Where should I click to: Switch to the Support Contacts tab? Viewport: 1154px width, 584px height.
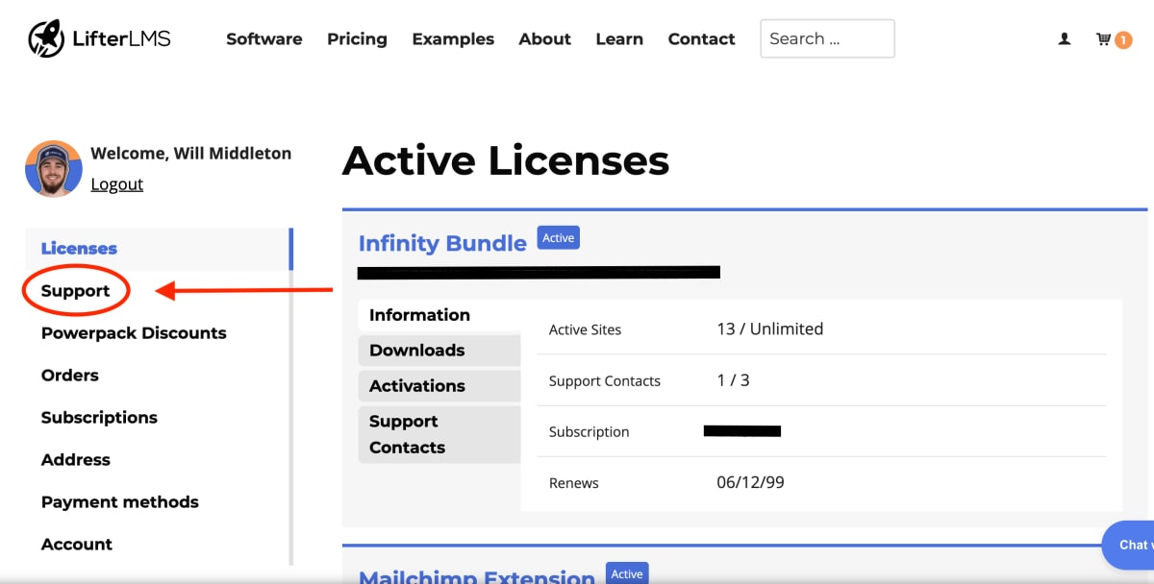(439, 434)
